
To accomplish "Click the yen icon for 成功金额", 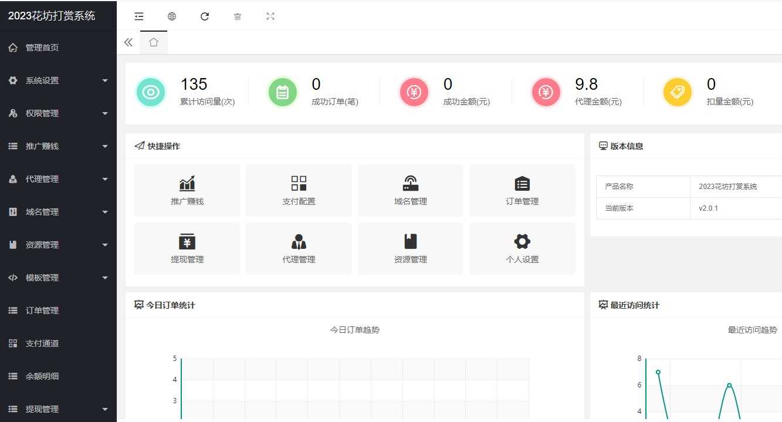I will coord(414,93).
